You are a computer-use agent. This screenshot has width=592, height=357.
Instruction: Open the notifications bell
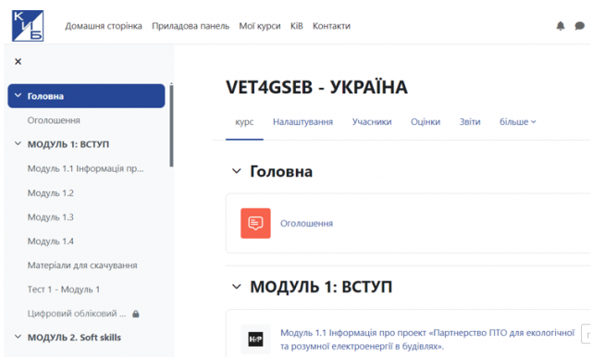tap(561, 26)
